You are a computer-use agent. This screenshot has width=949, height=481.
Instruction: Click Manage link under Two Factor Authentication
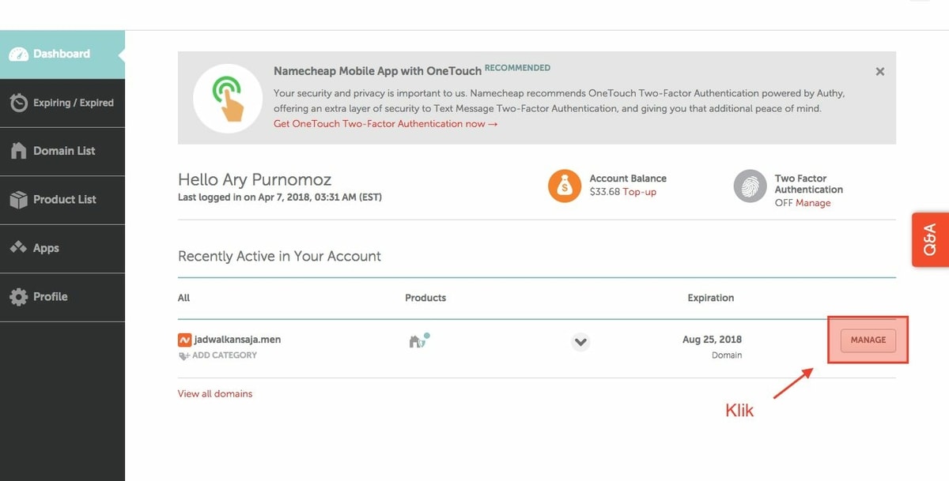[813, 203]
